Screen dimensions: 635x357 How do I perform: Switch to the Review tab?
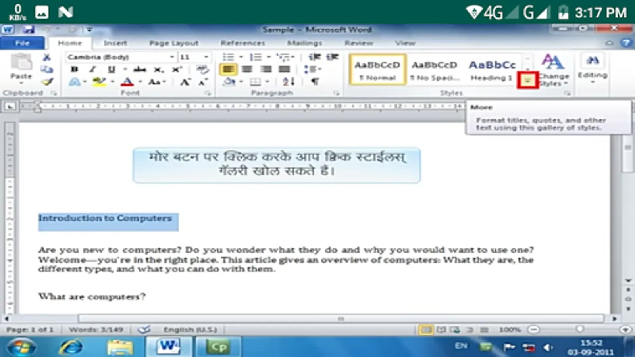(359, 43)
